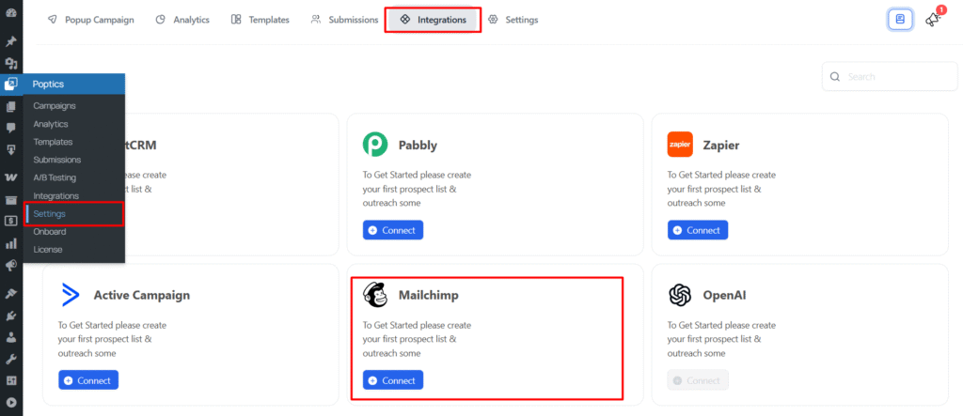Open the Templates tab in the top navigation
Image resolution: width=963 pixels, height=416 pixels.
pyautogui.click(x=260, y=20)
